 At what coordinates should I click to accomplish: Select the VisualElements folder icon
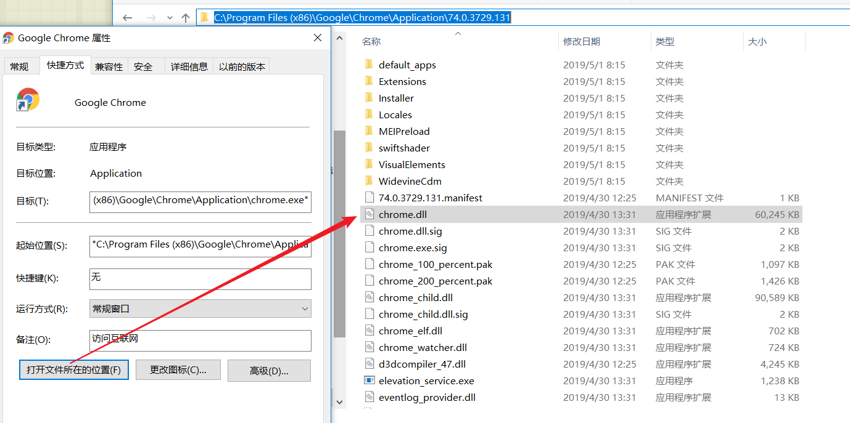[x=369, y=164]
